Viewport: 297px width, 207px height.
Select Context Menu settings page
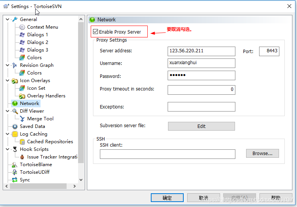click(x=42, y=27)
